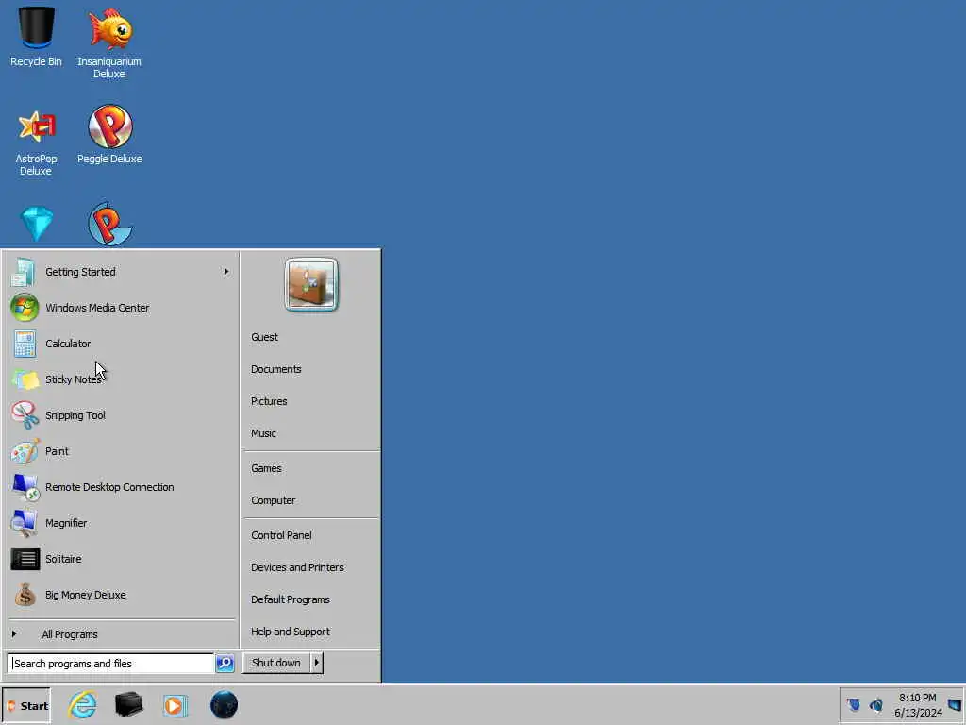966x725 pixels.
Task: Launch Magnifier text entry
Action: coord(66,523)
